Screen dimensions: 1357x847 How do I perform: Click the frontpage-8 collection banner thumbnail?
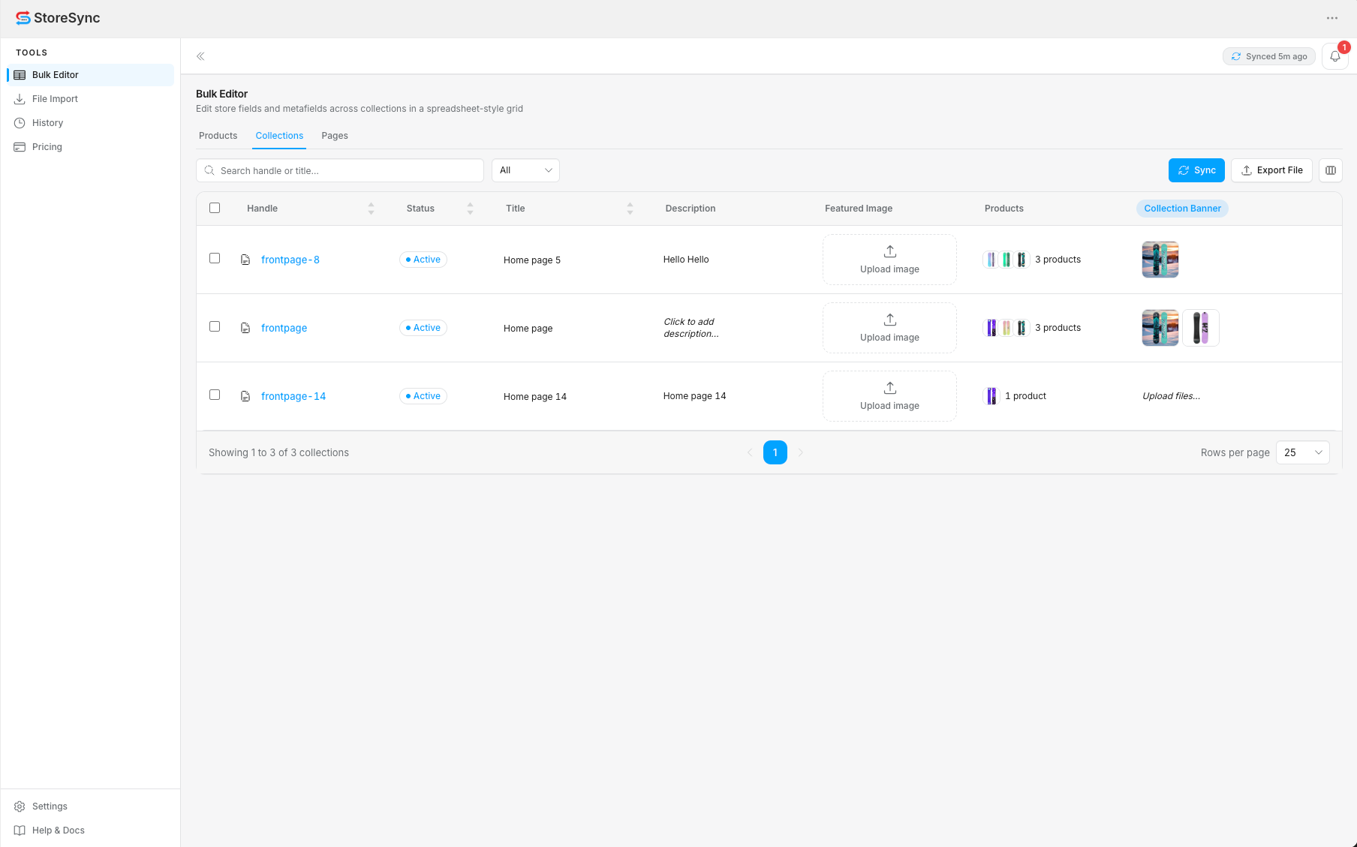pyautogui.click(x=1160, y=260)
